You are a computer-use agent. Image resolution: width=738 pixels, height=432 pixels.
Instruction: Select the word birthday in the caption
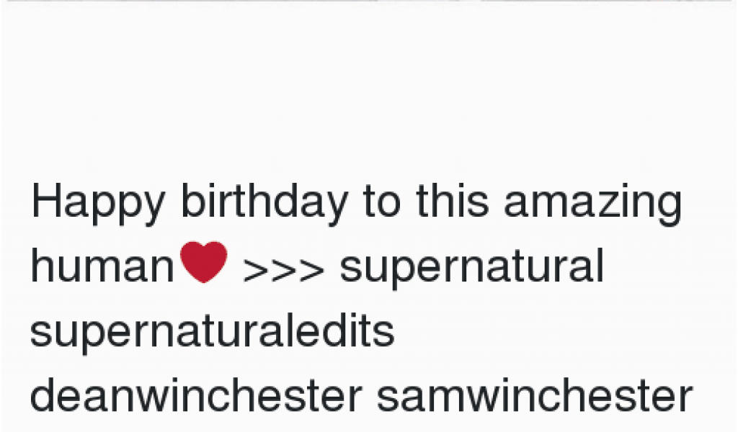click(x=264, y=202)
